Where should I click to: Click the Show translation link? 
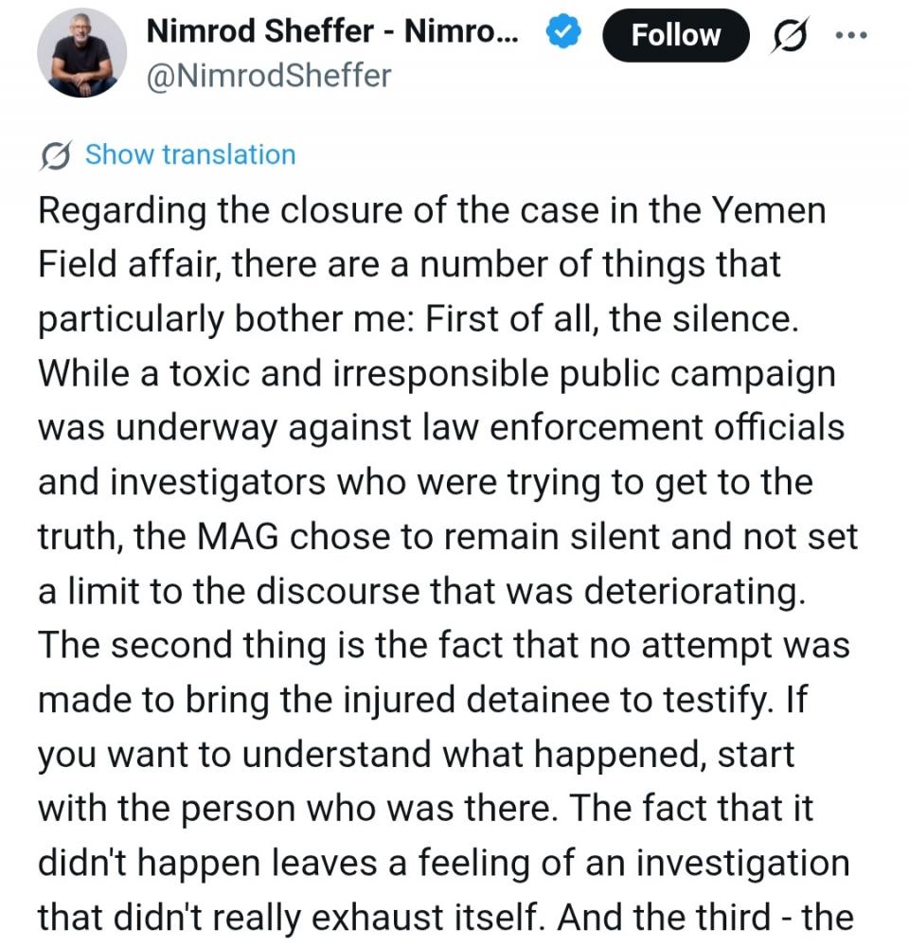tap(190, 154)
